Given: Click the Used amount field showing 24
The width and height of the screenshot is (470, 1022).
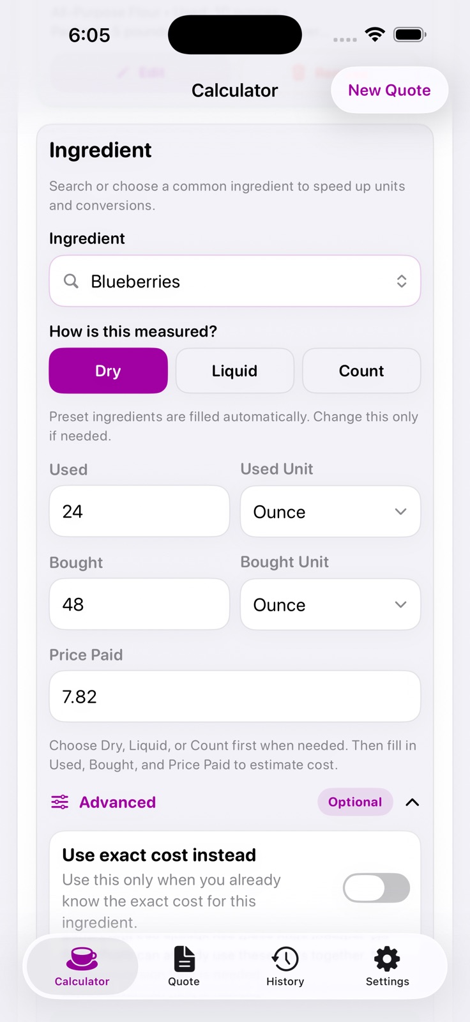Looking at the screenshot, I should pos(139,511).
